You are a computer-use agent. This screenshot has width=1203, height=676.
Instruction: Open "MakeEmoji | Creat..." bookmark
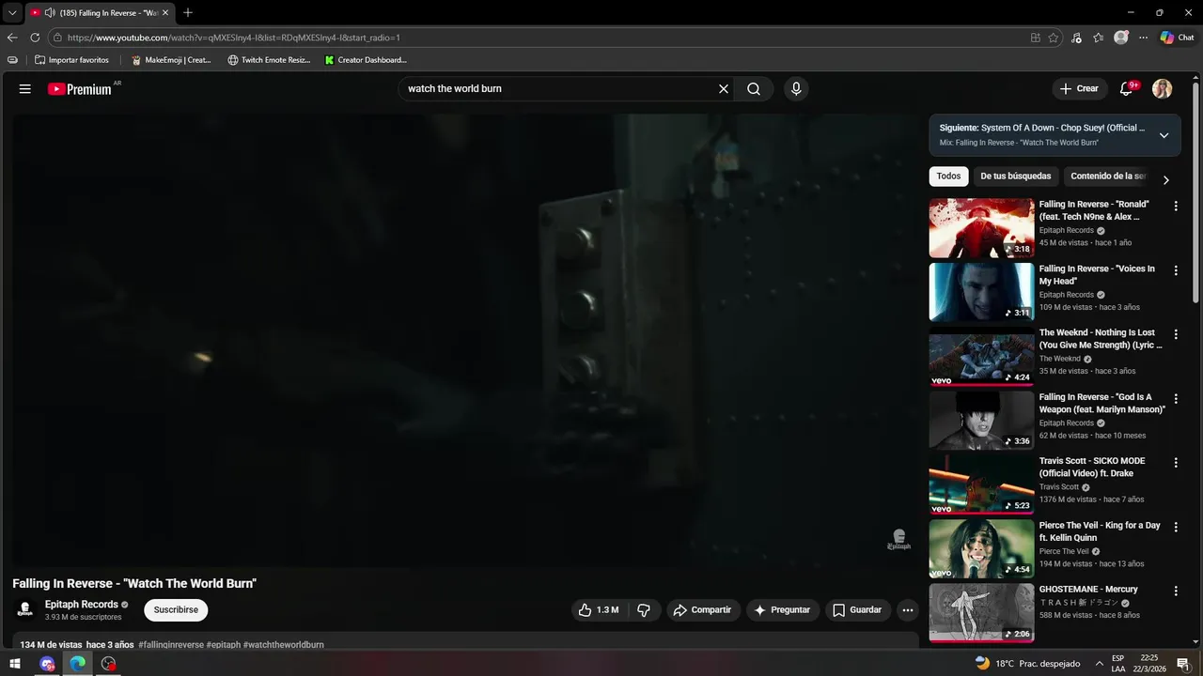(171, 60)
